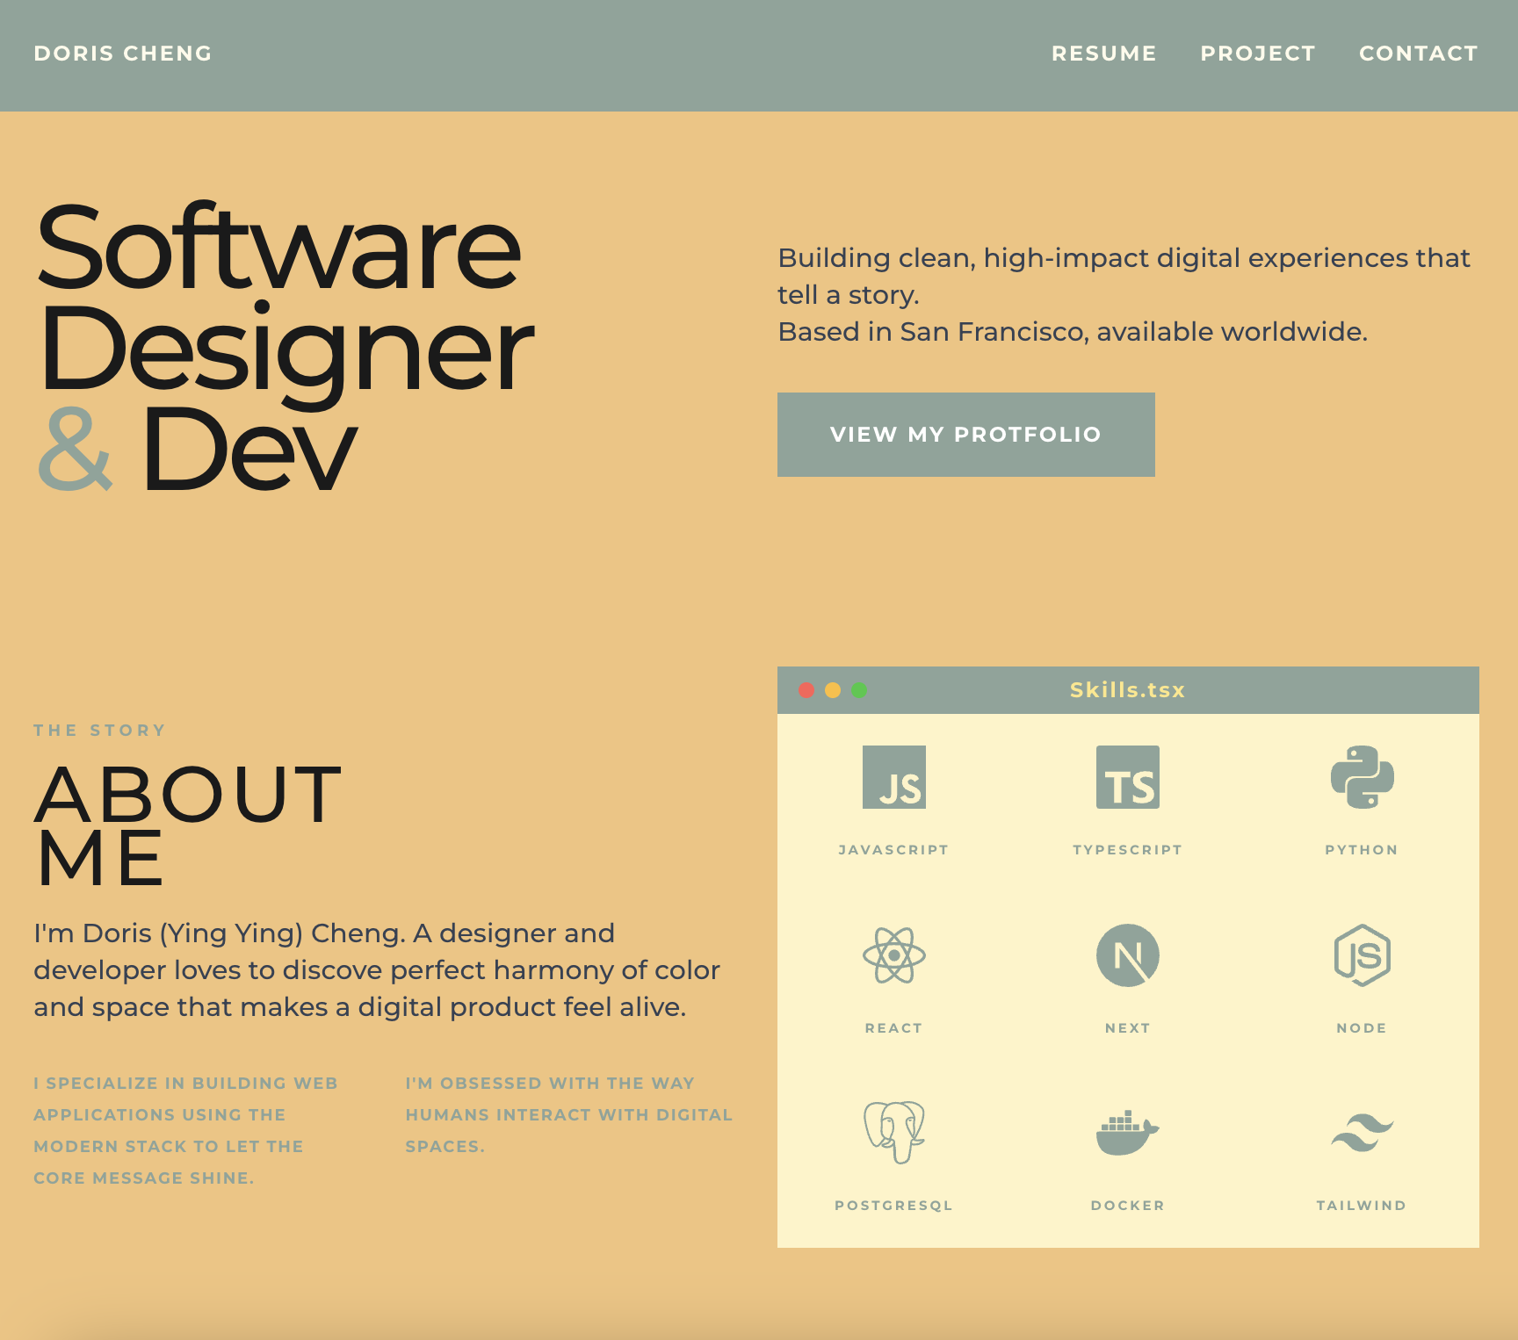Image resolution: width=1518 pixels, height=1340 pixels.
Task: Open the Resume nav link
Action: [x=1103, y=54]
